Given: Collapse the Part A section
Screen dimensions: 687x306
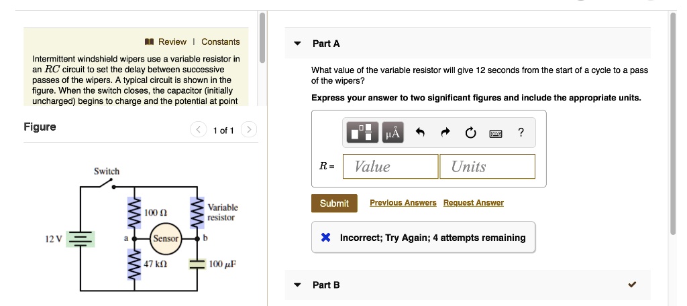Looking at the screenshot, I should click(x=298, y=44).
